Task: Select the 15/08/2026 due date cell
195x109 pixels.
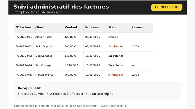Action: 95,56
